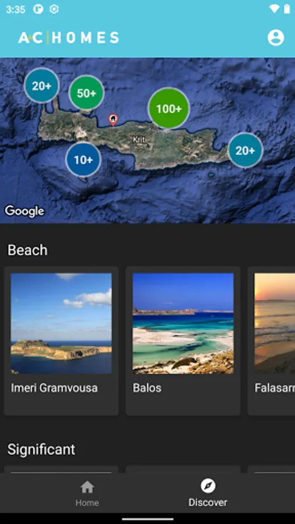Select the Discover tab label
The width and height of the screenshot is (295, 524).
208,502
